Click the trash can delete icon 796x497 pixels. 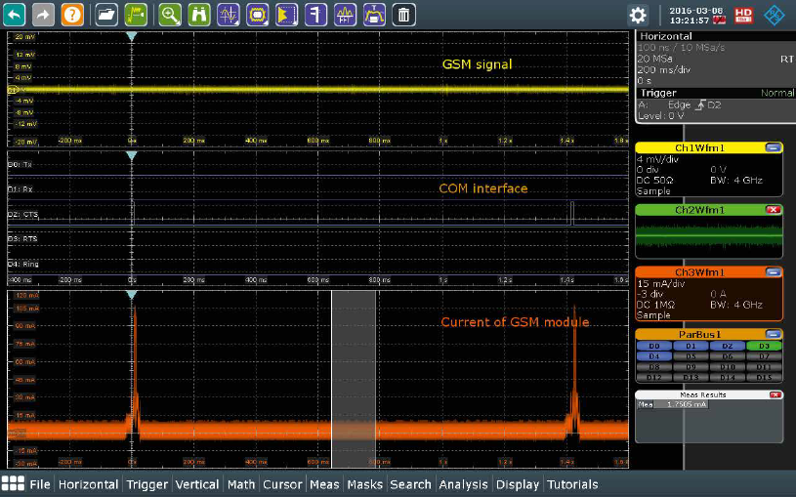[403, 15]
